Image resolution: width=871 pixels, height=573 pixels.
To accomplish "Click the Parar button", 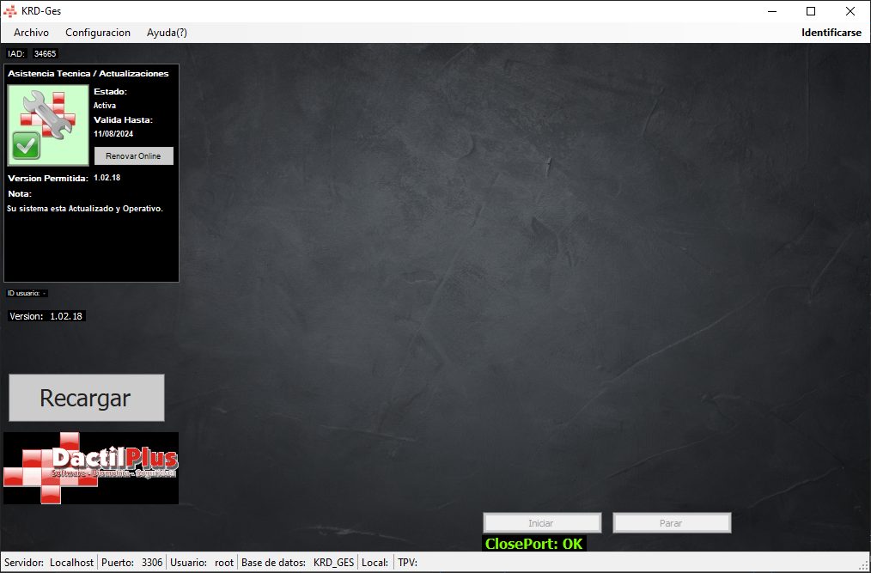I will [x=672, y=523].
